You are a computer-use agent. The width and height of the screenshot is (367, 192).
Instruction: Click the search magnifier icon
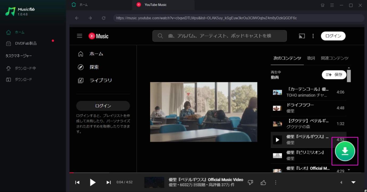[x=160, y=36]
